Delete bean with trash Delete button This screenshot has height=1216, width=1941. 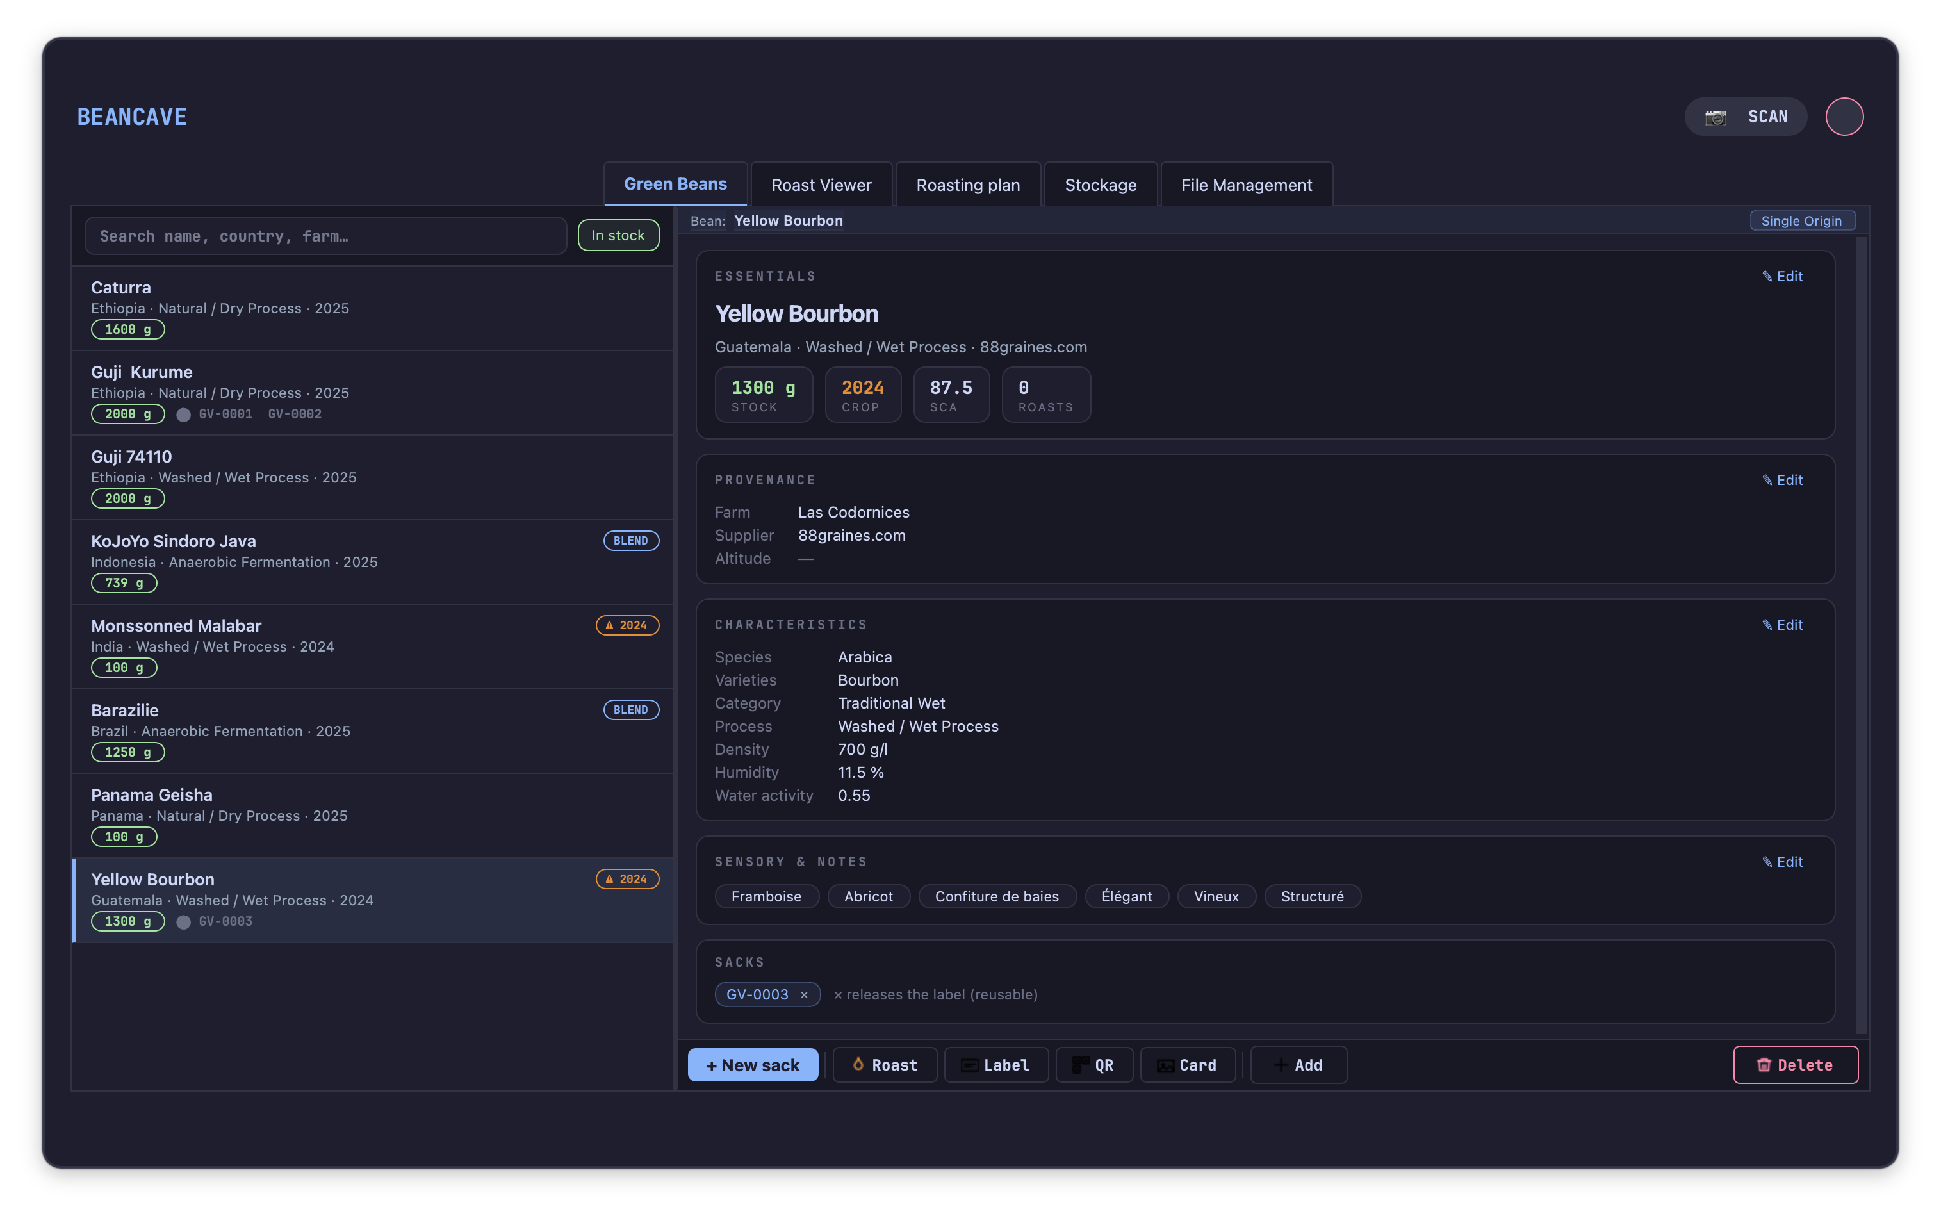[1795, 1064]
